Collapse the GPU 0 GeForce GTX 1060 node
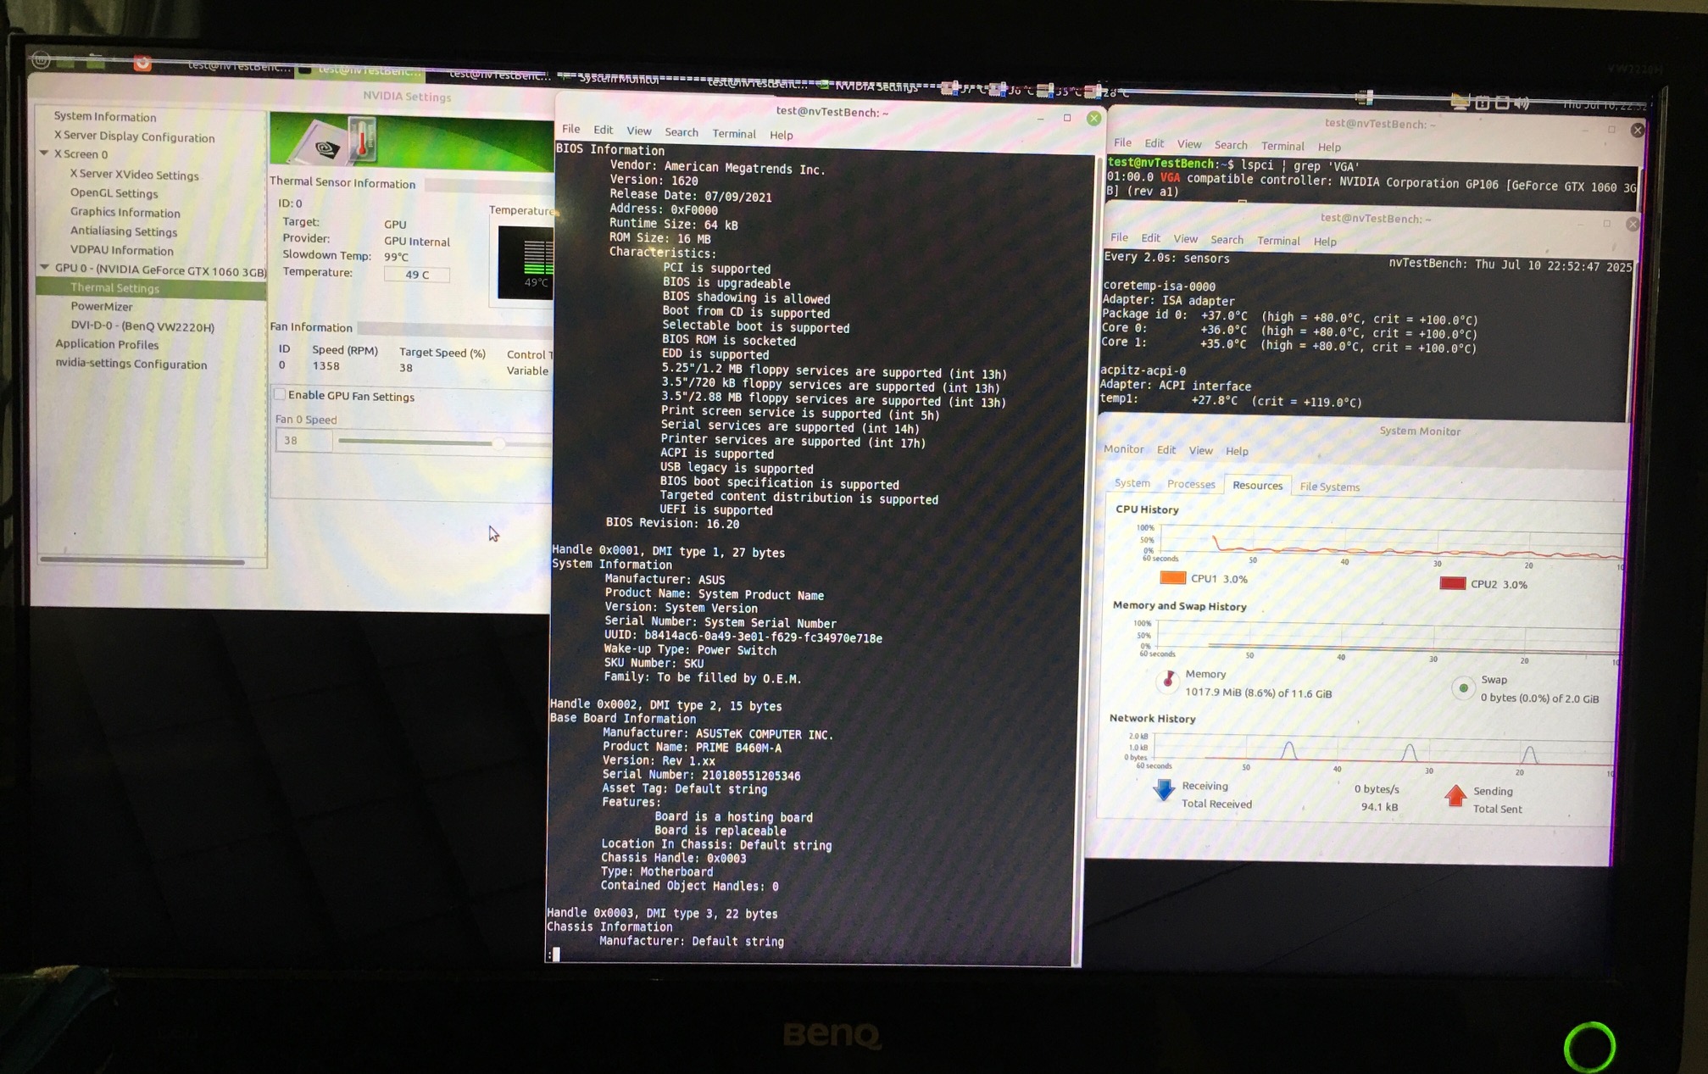 [x=44, y=267]
